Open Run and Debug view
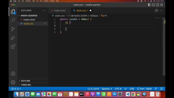174x98 pixels. click(x=13, y=38)
